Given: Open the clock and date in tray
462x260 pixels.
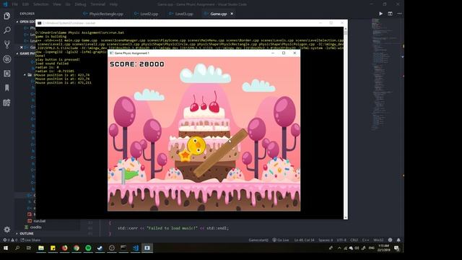Looking at the screenshot, I should (x=383, y=248).
